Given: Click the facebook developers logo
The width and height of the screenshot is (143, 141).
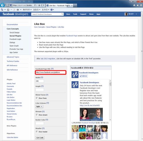Looking at the screenshot, I should 15,14.
